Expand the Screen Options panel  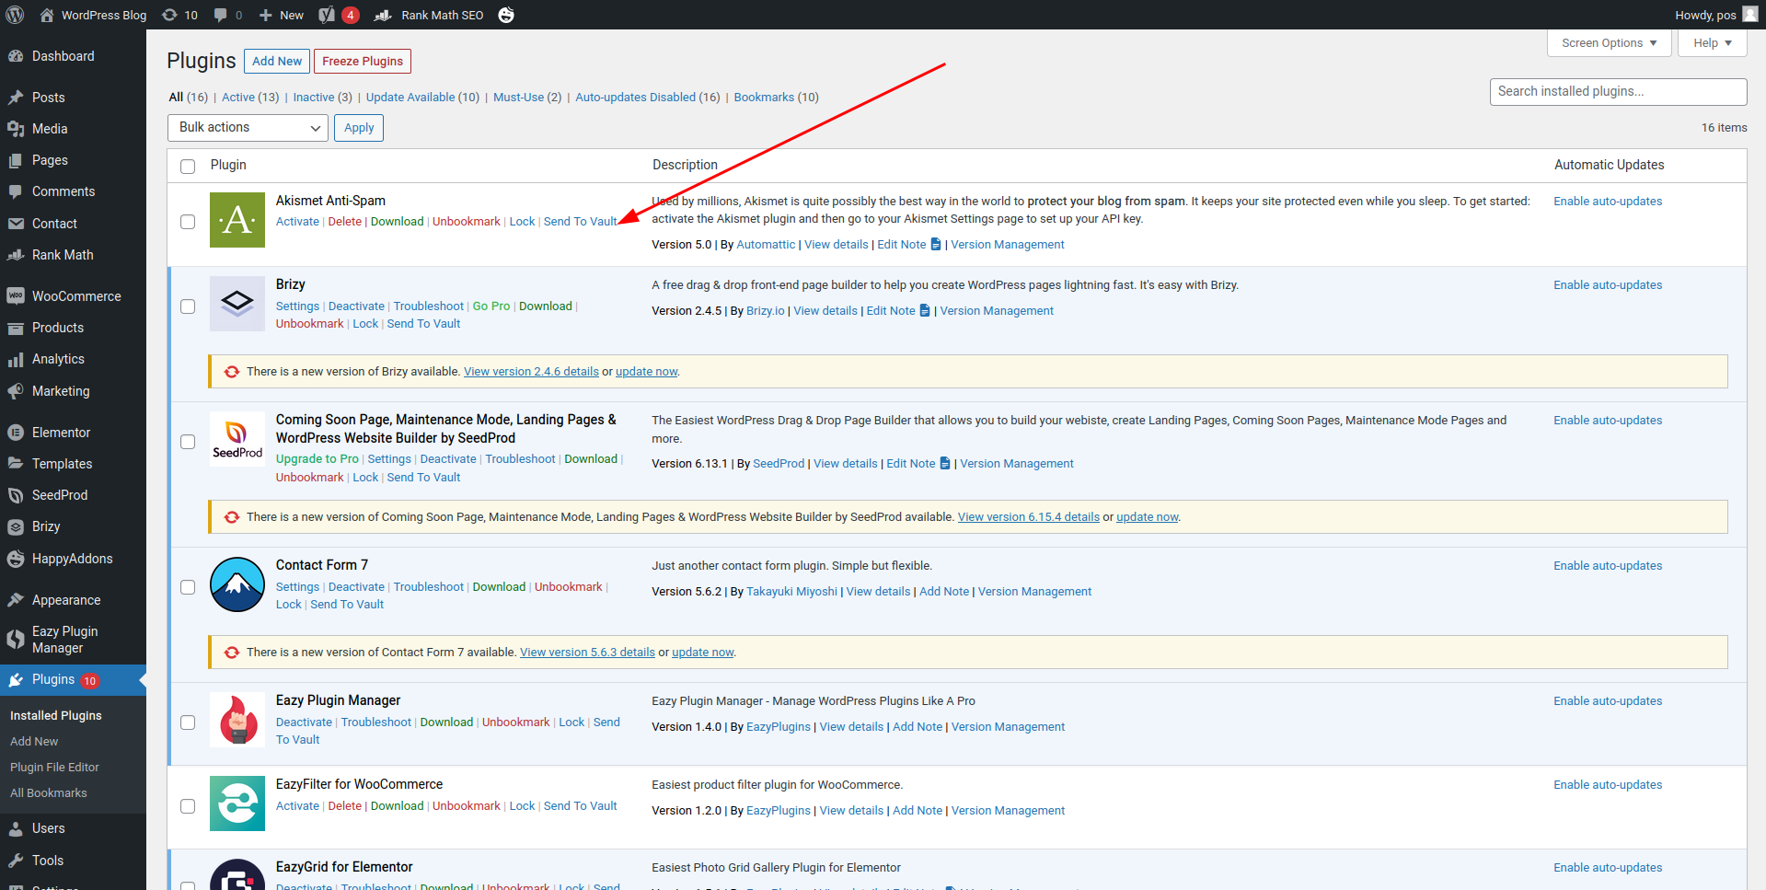click(1609, 43)
